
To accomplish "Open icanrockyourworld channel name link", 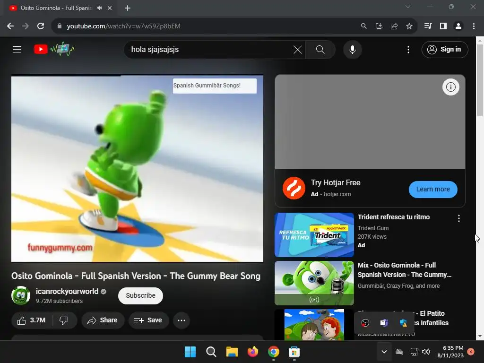I will (x=67, y=291).
